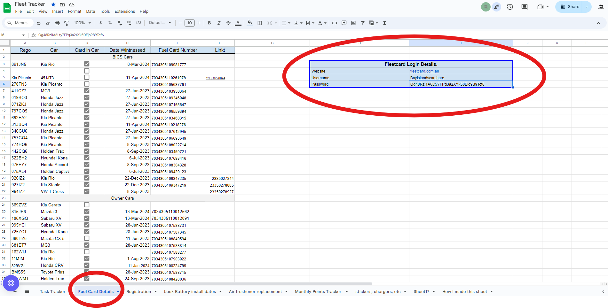Format as currency with dollar icon

tap(101, 23)
